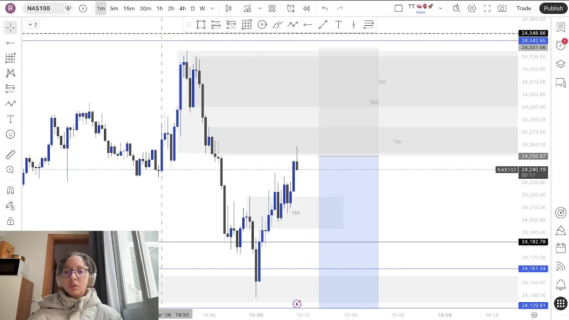This screenshot has width=569, height=320.
Task: Open chart settings hexagon icon
Action: coord(472,8)
